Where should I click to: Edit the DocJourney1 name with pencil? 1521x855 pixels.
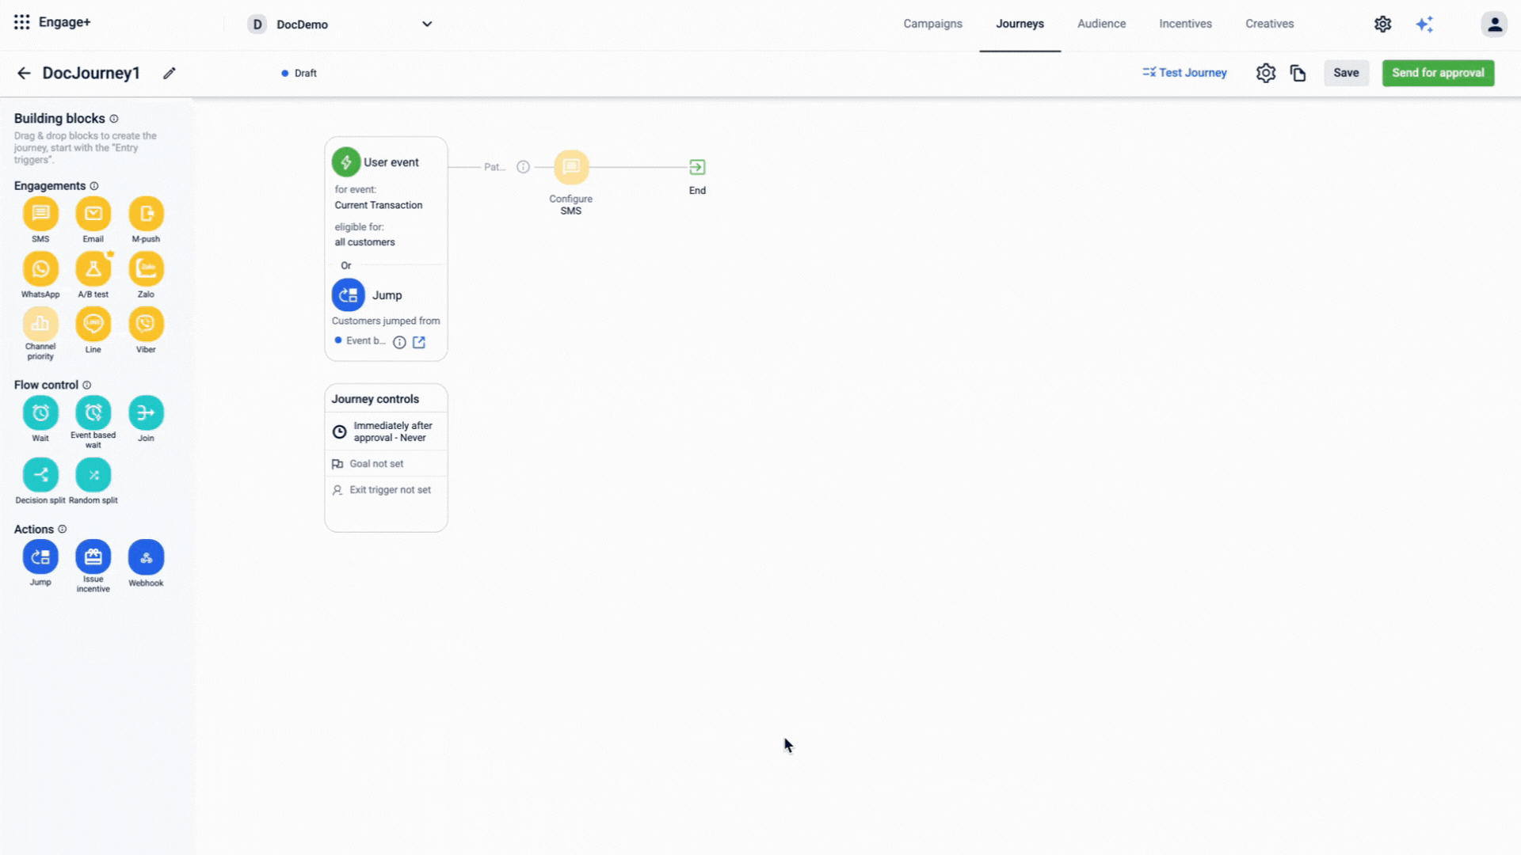[169, 73]
